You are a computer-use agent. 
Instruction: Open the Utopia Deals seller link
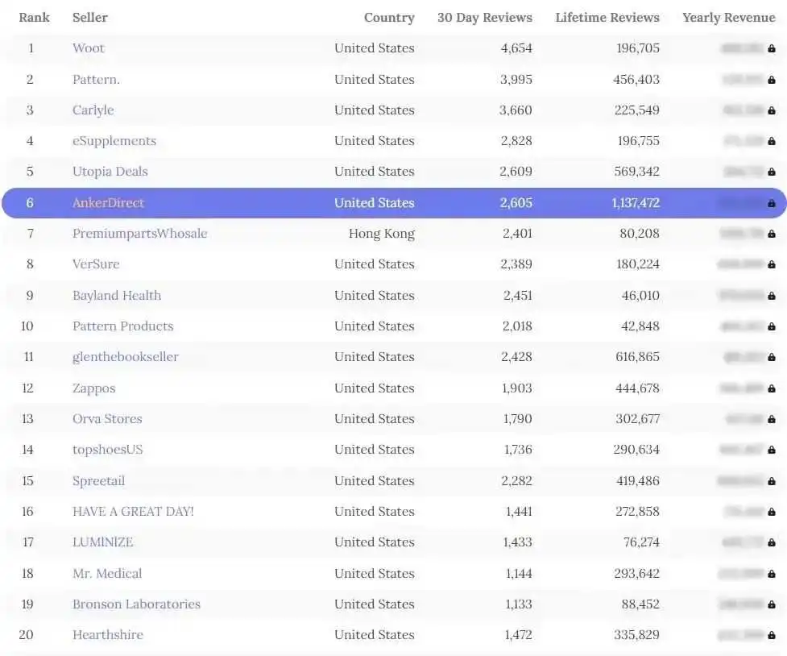click(110, 172)
